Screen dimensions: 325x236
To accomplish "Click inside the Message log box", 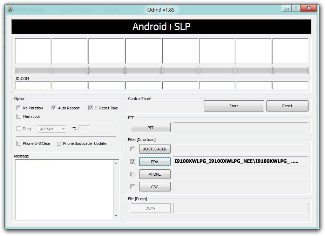I will pos(64,189).
